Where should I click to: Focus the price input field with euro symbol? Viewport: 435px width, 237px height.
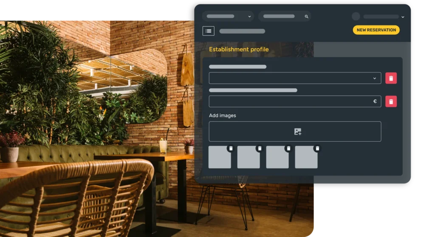[x=289, y=101]
